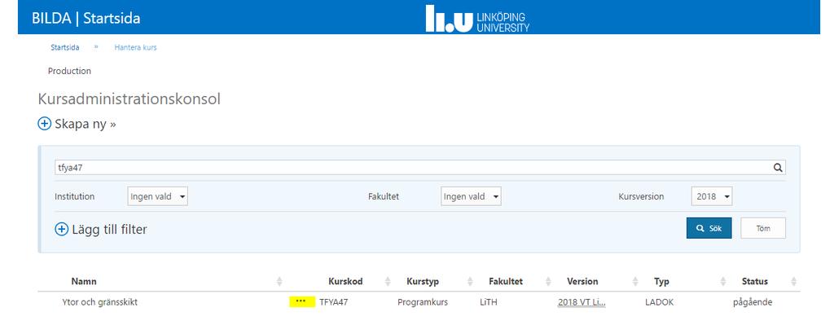Click the LADOK type cell

(659, 302)
